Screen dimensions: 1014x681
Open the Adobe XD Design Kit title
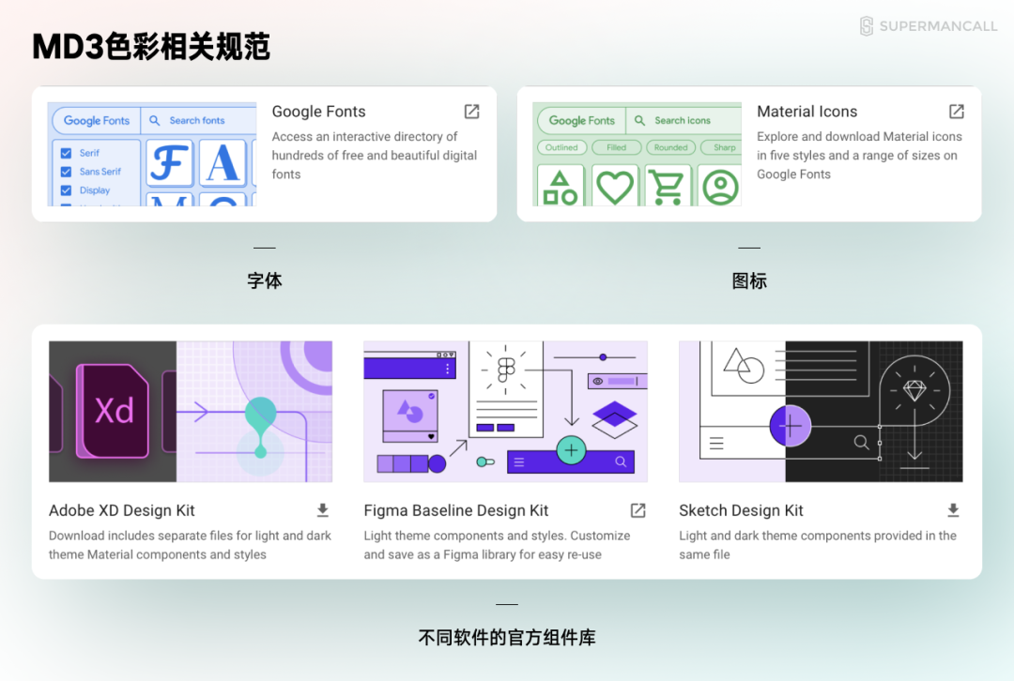click(121, 510)
